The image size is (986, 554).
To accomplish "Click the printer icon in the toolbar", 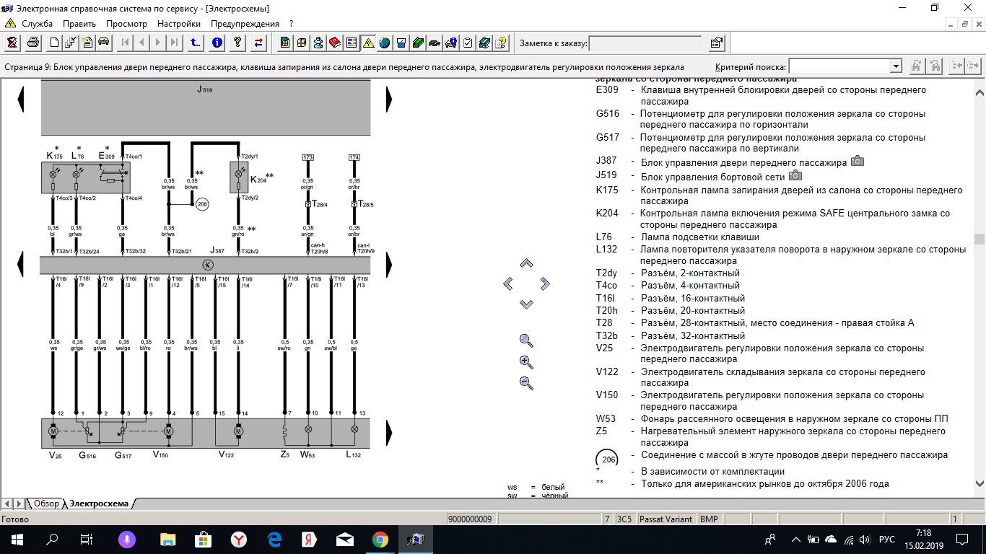I will [32, 43].
